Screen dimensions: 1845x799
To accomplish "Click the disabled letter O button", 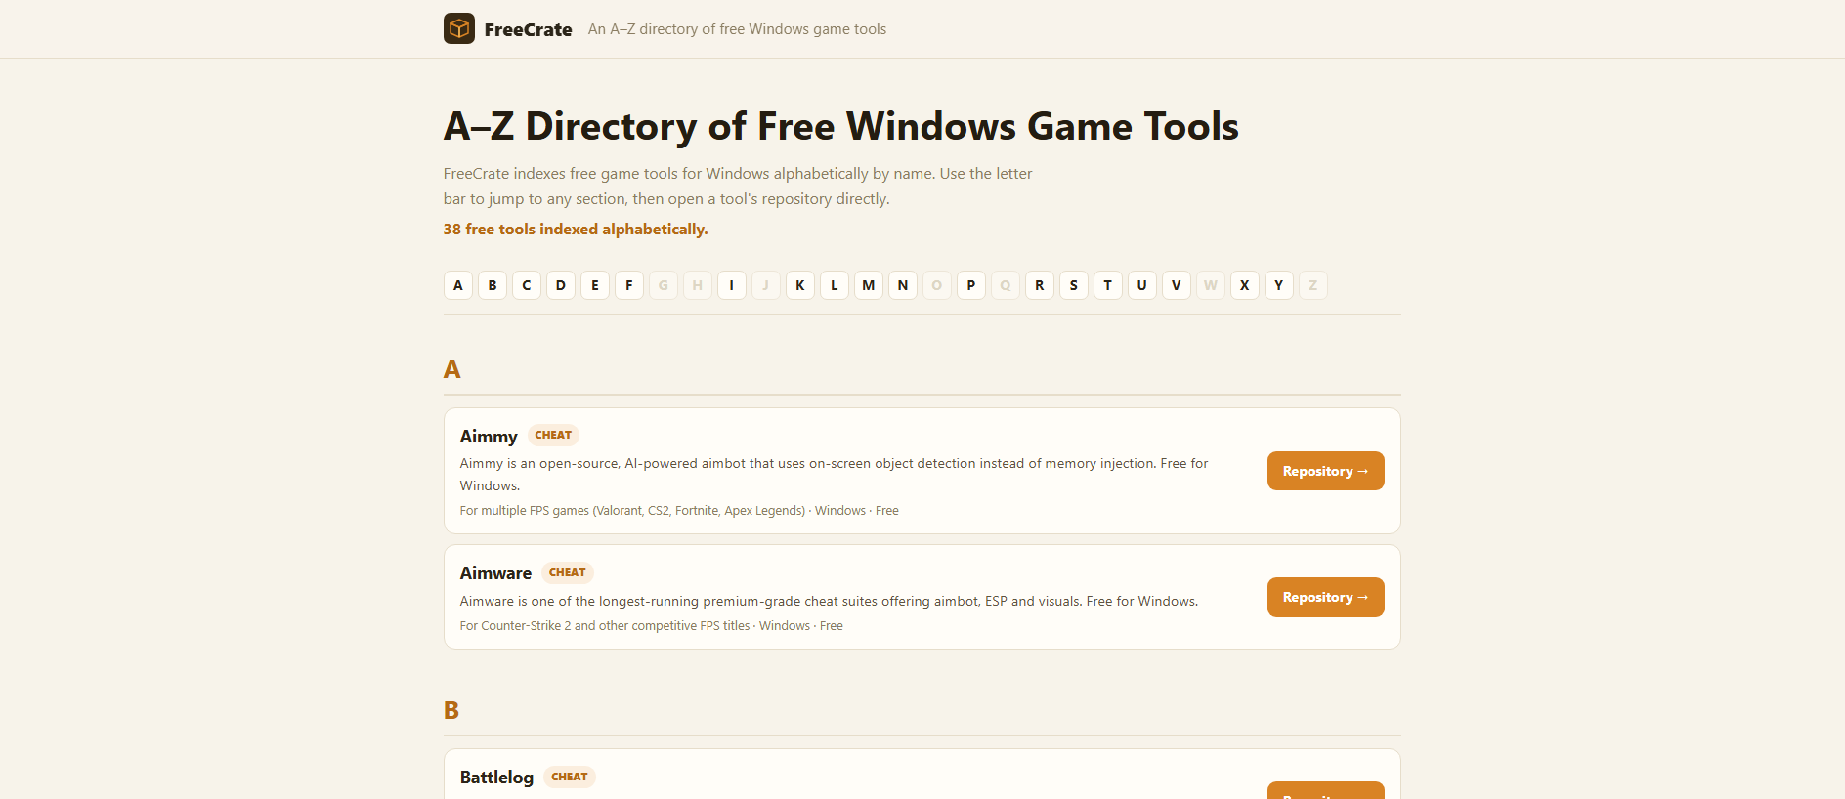I will point(937,285).
